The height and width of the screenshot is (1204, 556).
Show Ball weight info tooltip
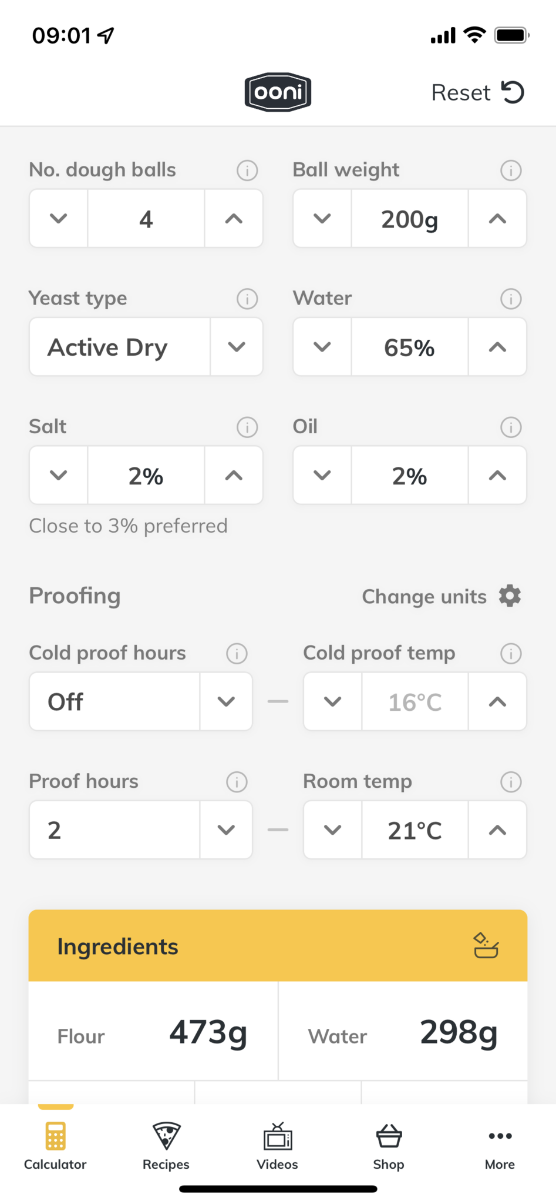point(511,170)
